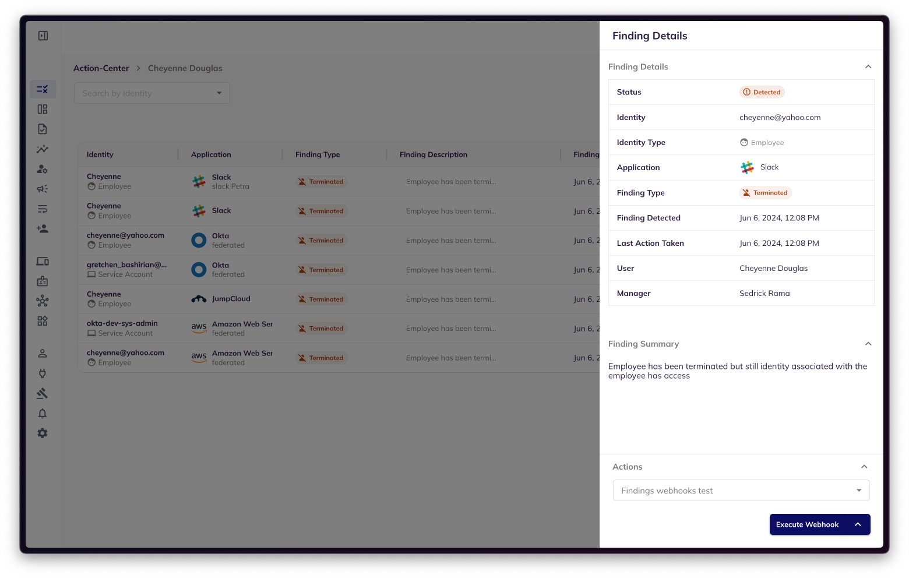Go to Action-Center breadcrumb link
This screenshot has width=909, height=578.
pos(101,68)
